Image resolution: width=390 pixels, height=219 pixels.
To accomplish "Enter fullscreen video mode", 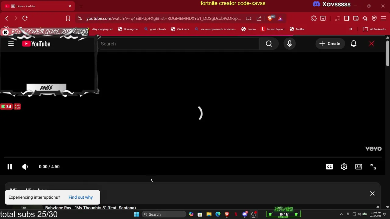I will pos(373,167).
